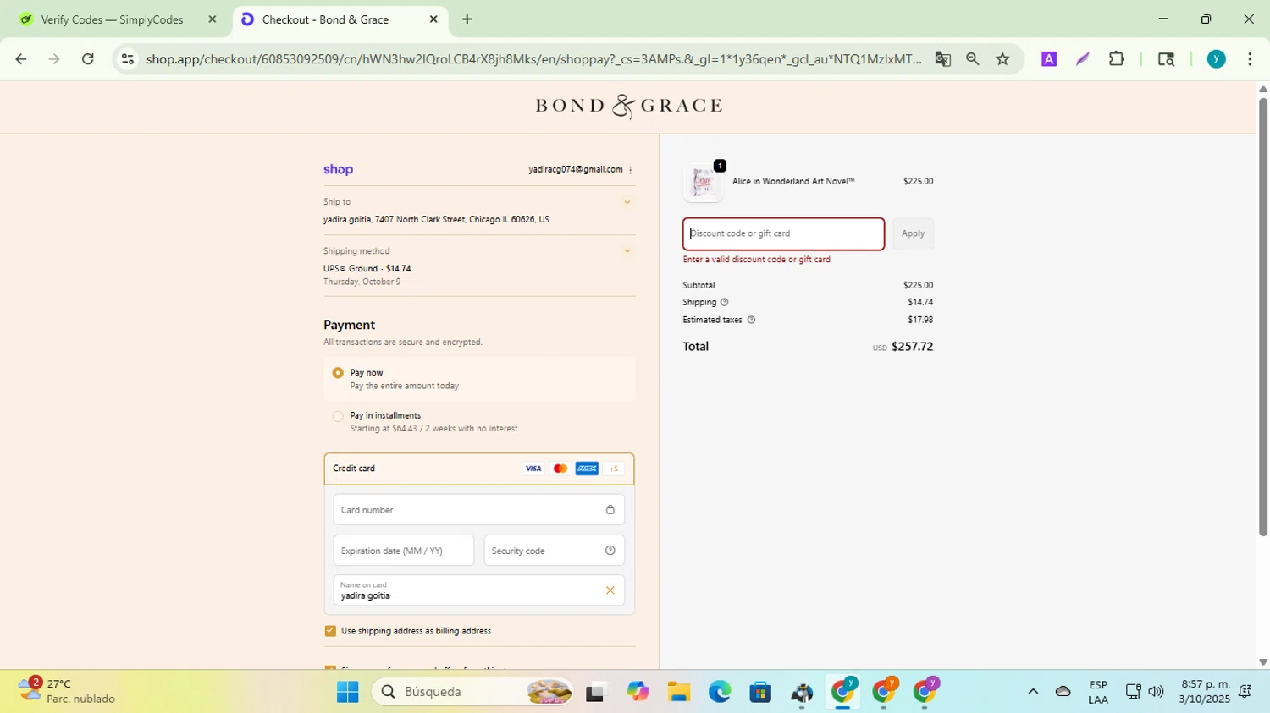
Task: Open File Explorer from the taskbar
Action: [x=678, y=693]
